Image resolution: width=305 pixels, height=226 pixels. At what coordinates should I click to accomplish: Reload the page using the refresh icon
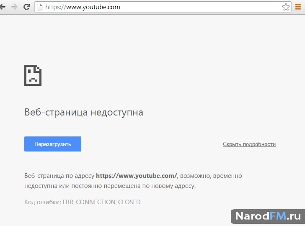(x=26, y=7)
